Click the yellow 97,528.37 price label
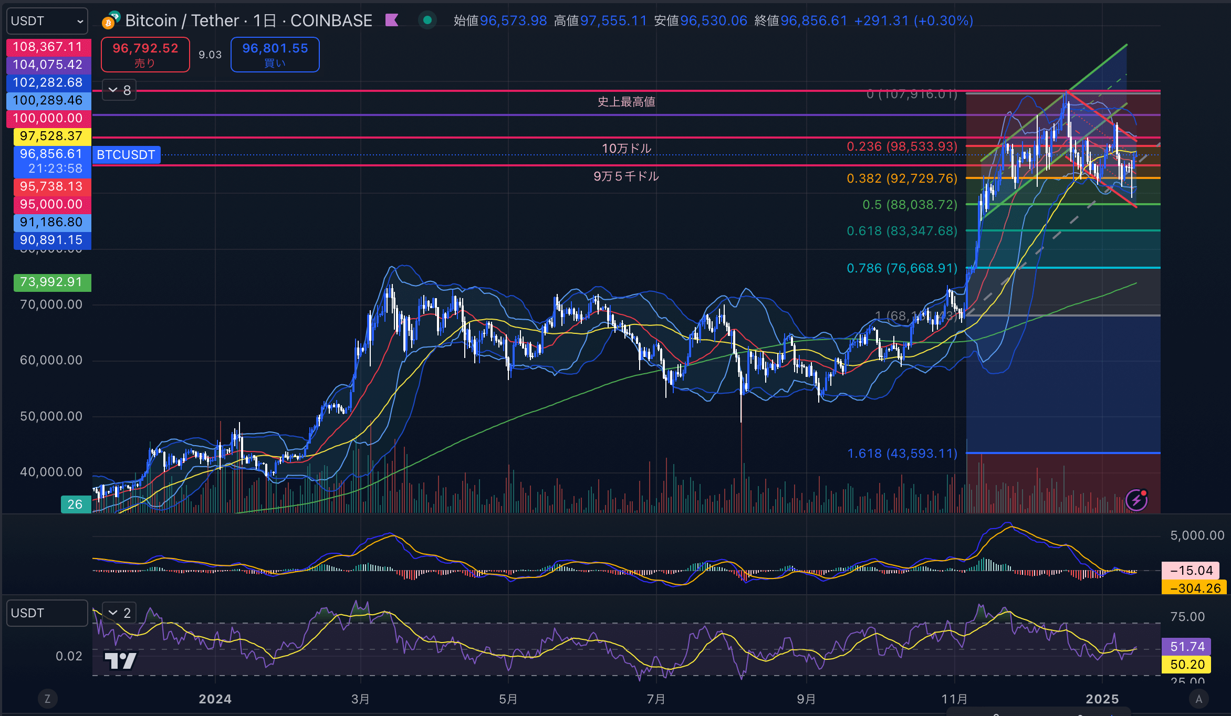 tap(51, 136)
